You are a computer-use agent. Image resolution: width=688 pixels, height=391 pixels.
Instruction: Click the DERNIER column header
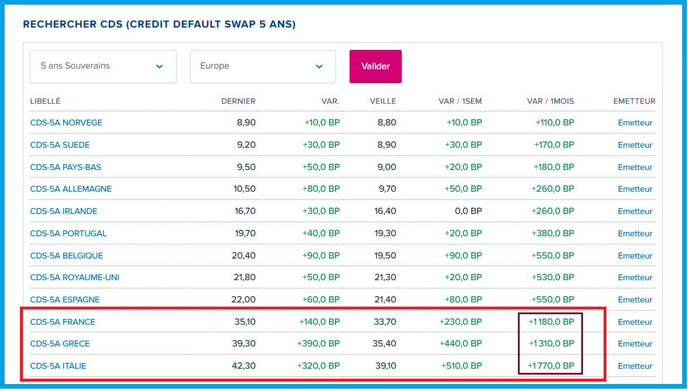(238, 101)
